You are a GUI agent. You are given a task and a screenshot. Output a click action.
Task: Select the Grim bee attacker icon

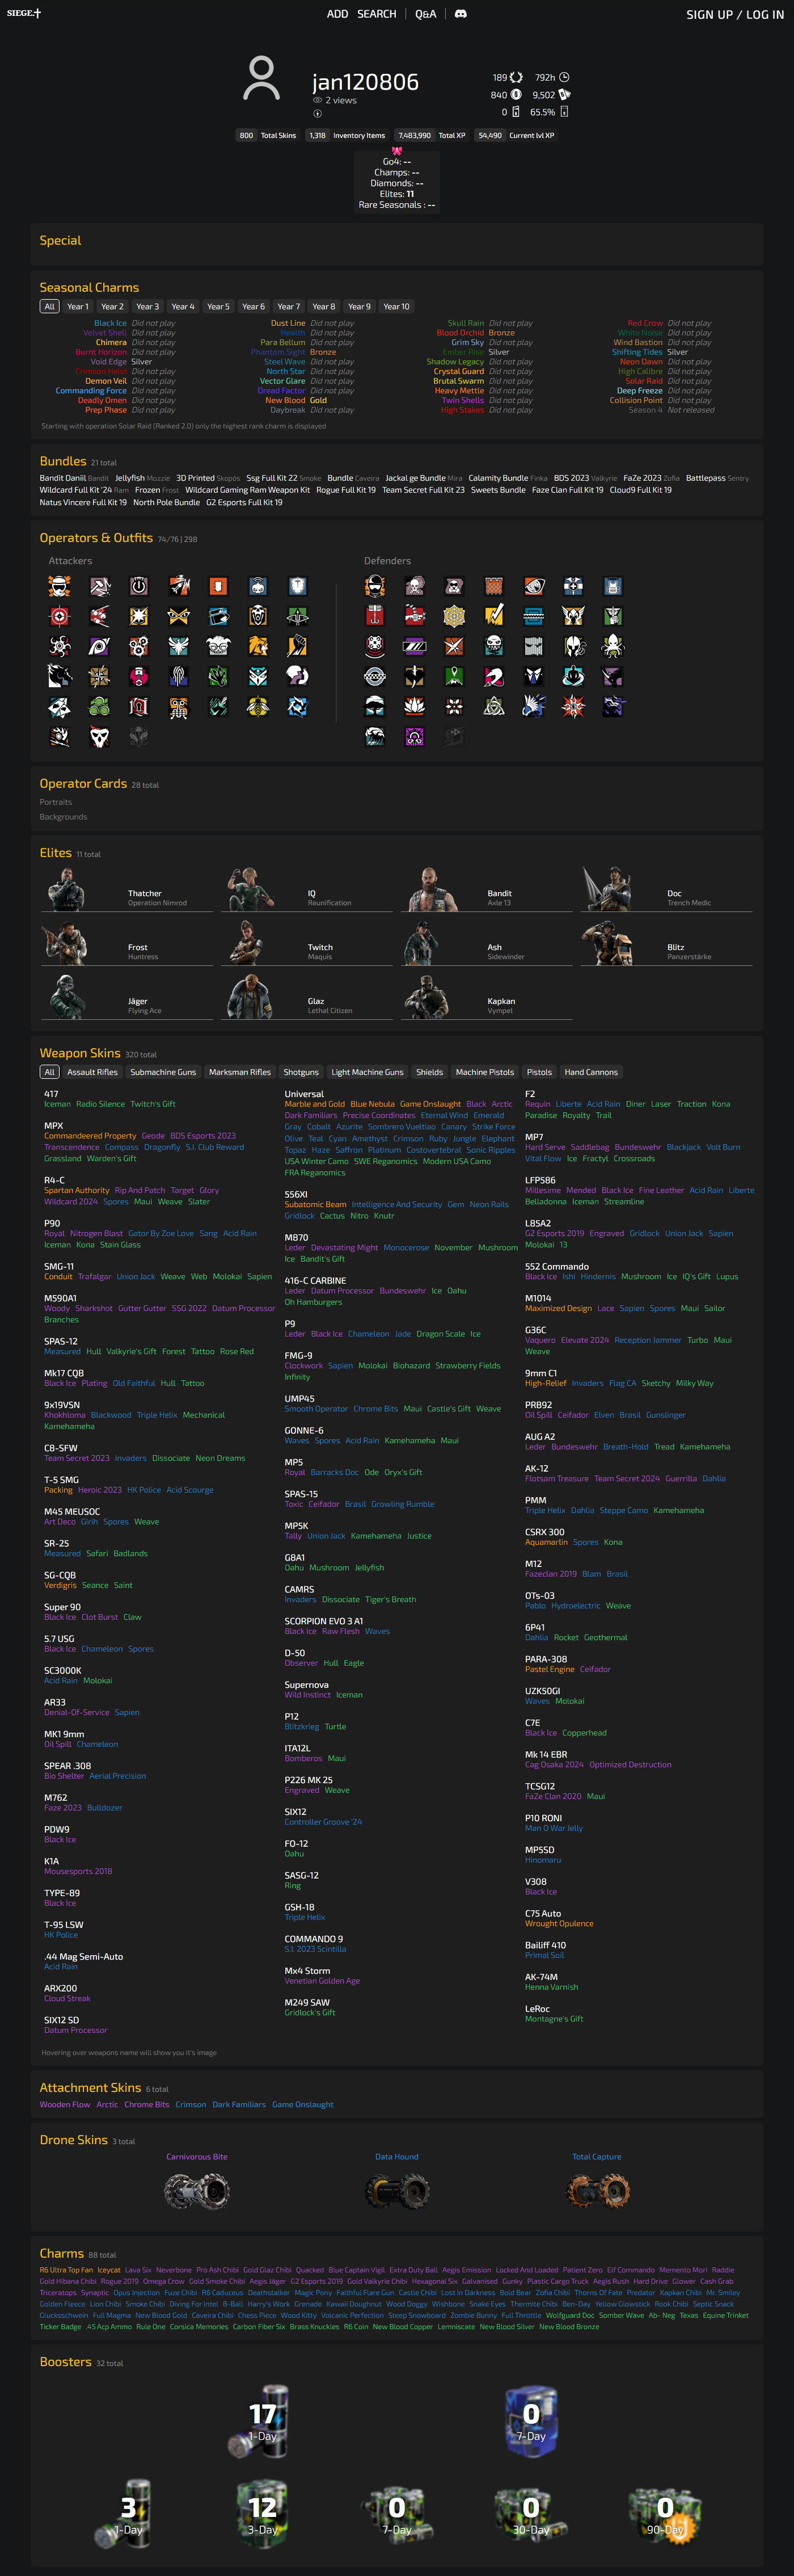click(257, 706)
